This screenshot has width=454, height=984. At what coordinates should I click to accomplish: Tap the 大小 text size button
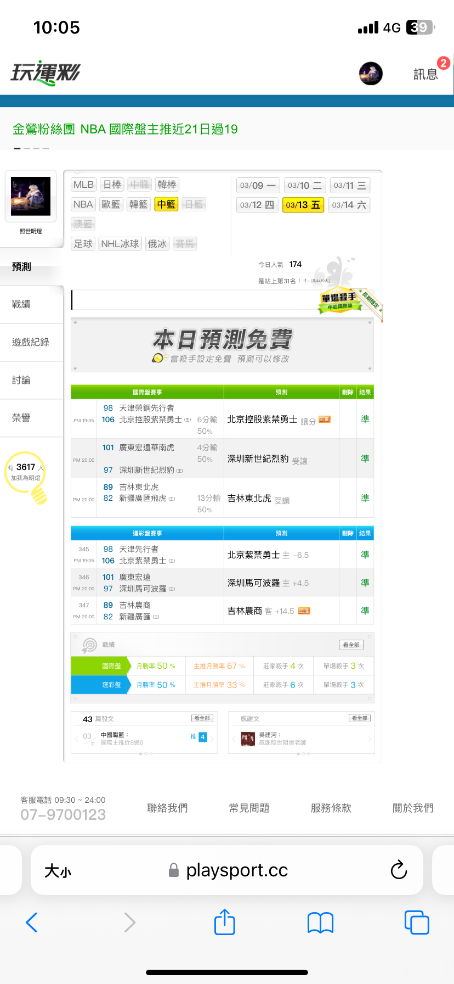(x=58, y=871)
